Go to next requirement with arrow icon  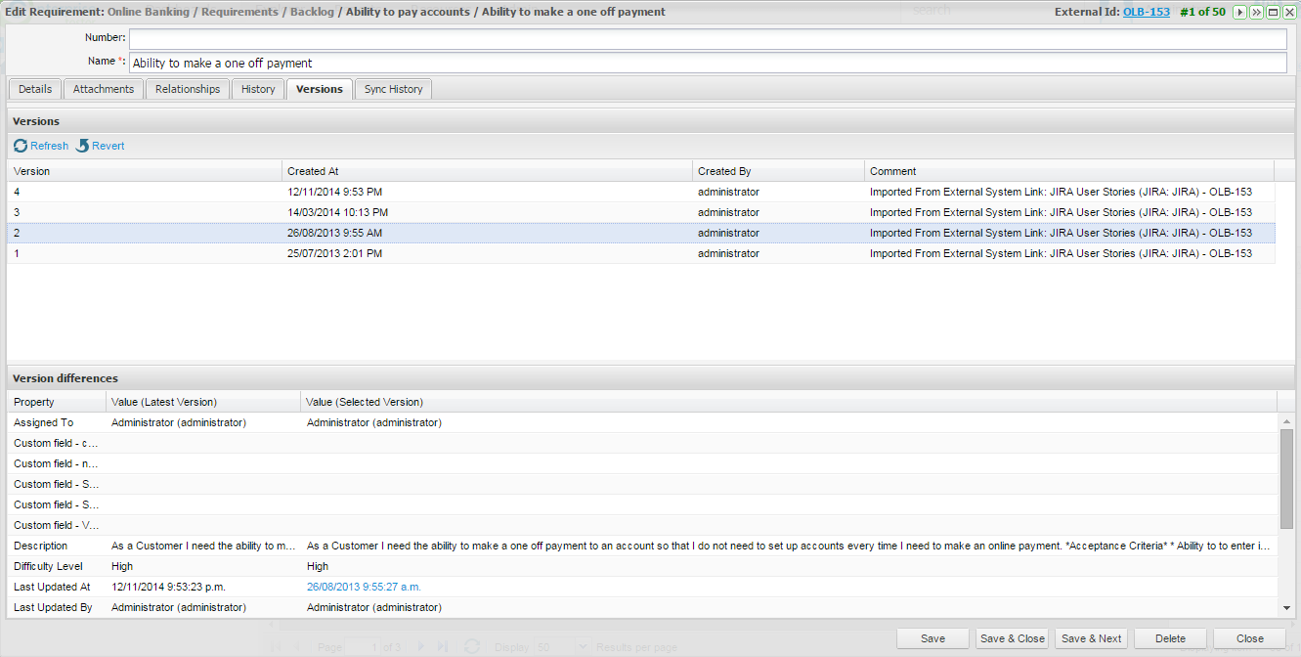1240,12
